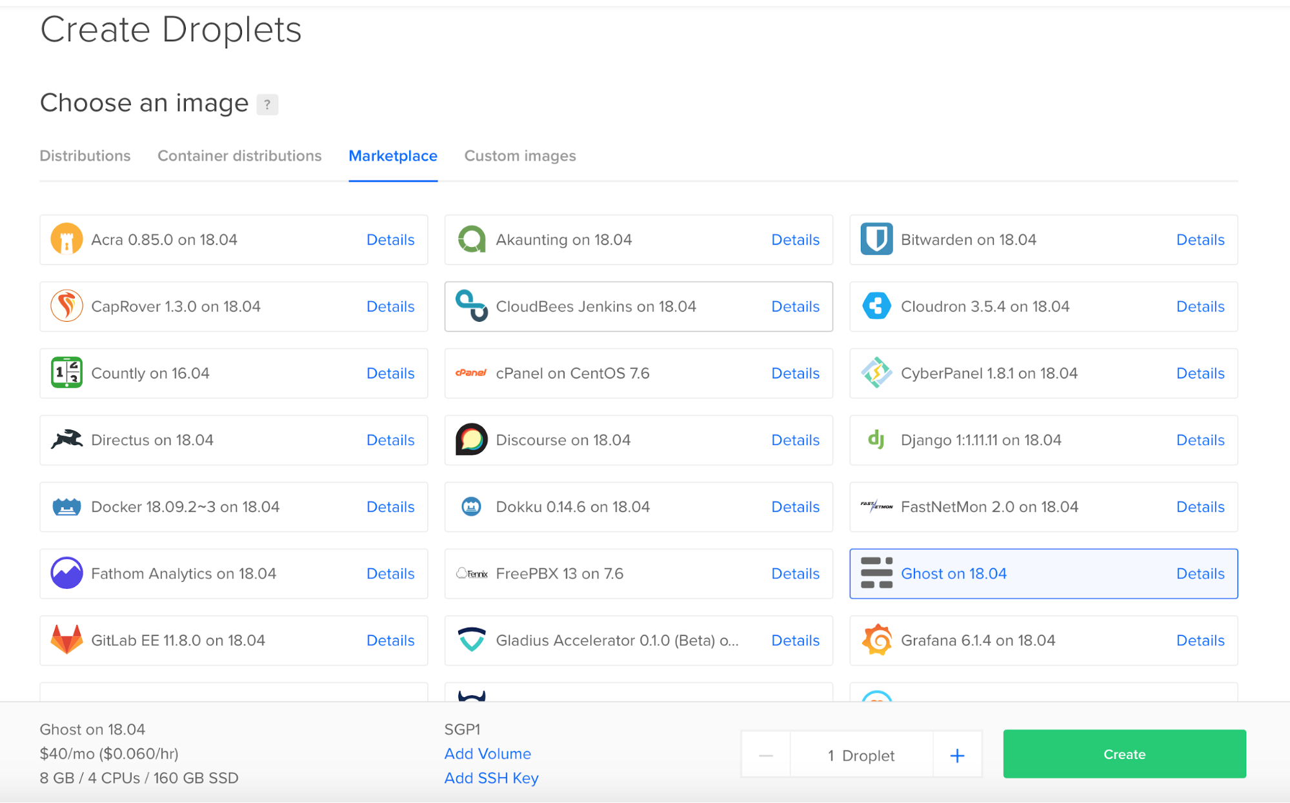This screenshot has width=1290, height=803.
Task: Click the Docker whale icon
Action: click(67, 507)
